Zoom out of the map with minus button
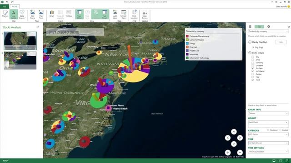 point(240,153)
